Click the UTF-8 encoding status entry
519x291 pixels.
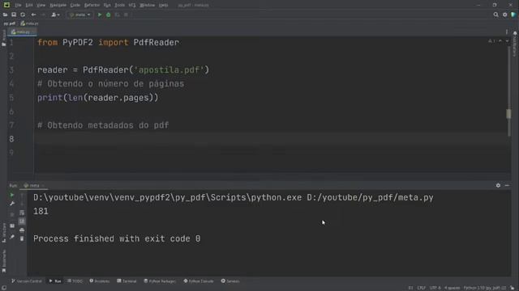[435, 288]
